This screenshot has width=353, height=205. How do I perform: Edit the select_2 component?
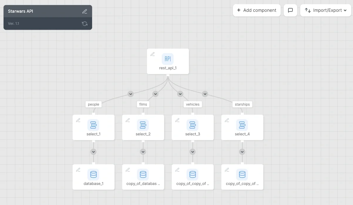tap(128, 120)
